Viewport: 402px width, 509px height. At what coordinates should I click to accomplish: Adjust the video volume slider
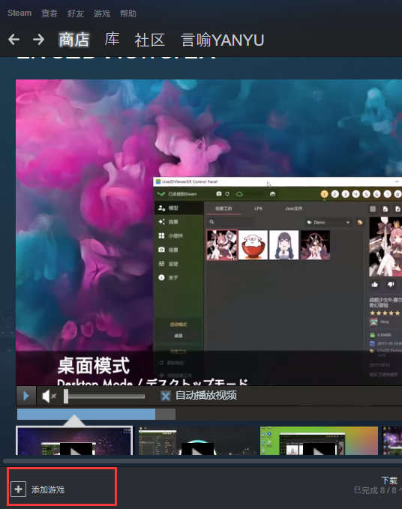coord(104,397)
